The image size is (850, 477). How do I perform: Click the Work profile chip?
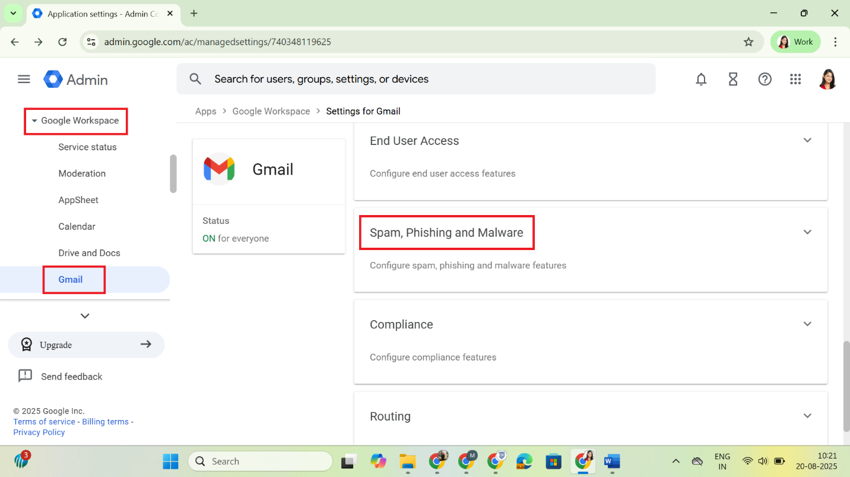click(795, 42)
